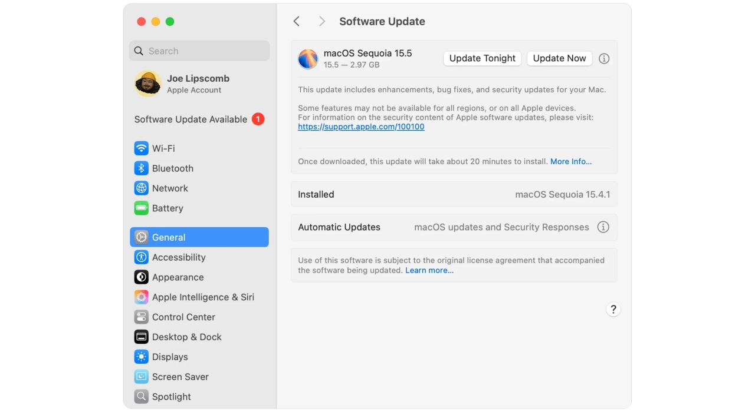Open Automatic Updates info button

[603, 227]
